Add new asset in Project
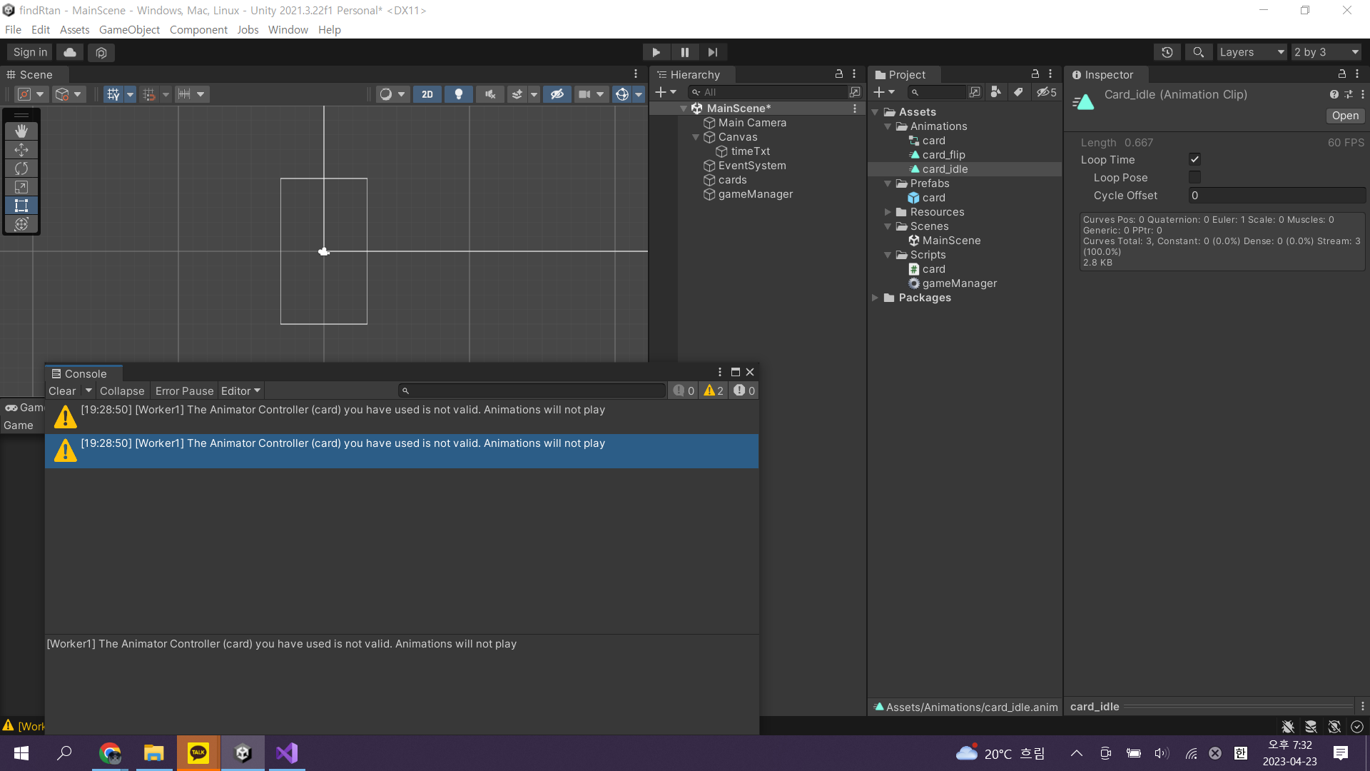Screen dimensions: 1370x771 [x=883, y=92]
